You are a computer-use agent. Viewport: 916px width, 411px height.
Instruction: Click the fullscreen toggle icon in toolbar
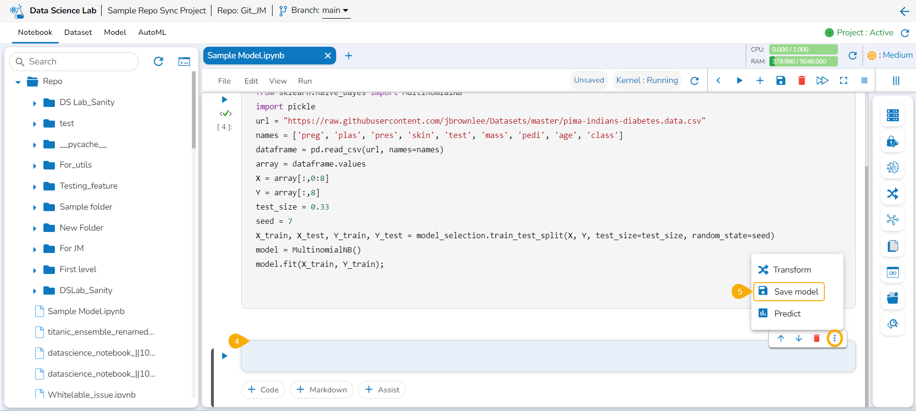click(x=843, y=81)
